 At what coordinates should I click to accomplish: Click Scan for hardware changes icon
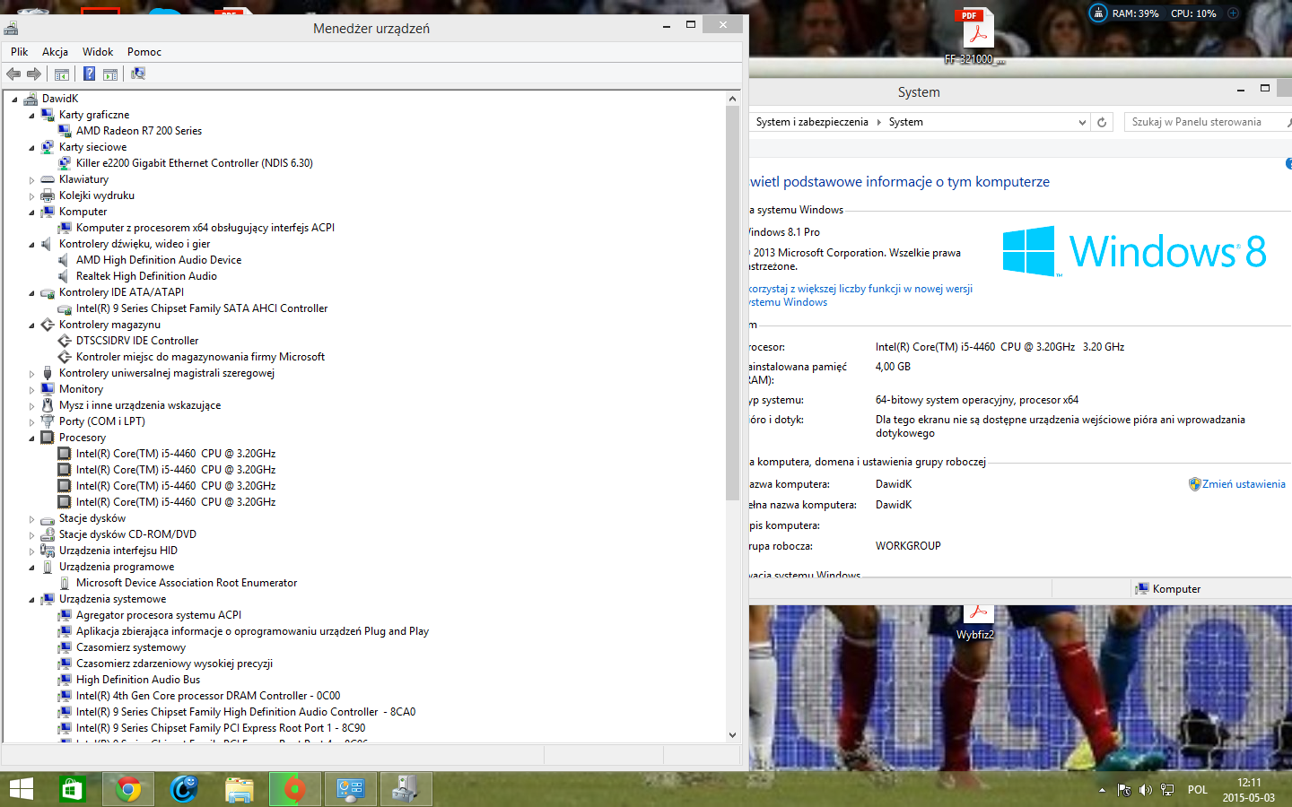click(x=138, y=74)
